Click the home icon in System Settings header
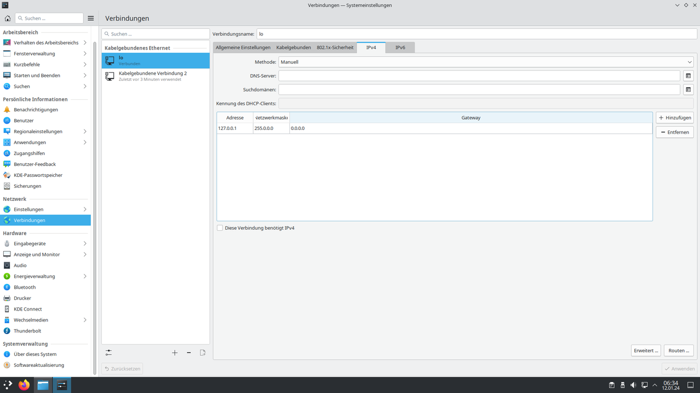The height and width of the screenshot is (393, 700). tap(8, 18)
